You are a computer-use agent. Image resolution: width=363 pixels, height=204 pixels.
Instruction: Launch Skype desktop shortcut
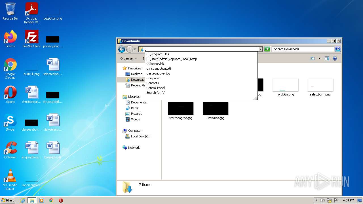tap(10, 122)
